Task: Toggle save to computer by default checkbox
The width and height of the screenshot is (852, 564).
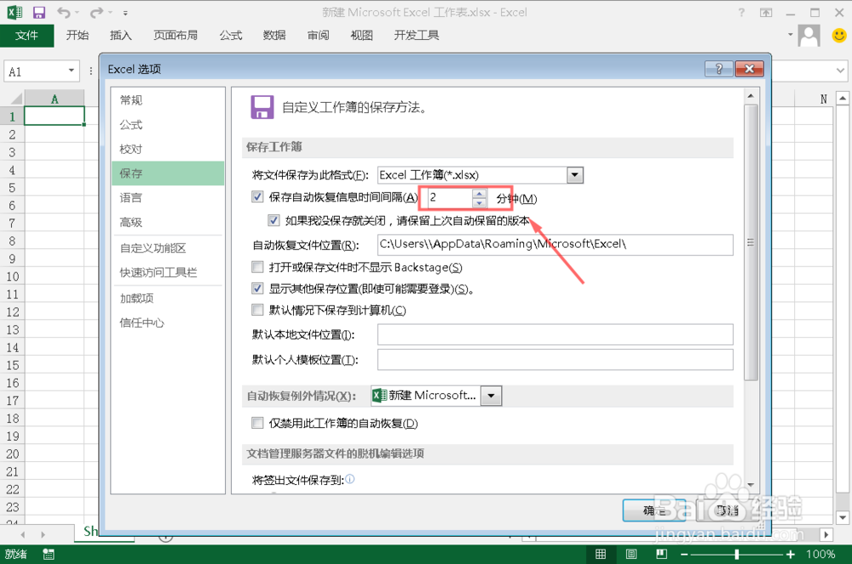Action: point(257,310)
